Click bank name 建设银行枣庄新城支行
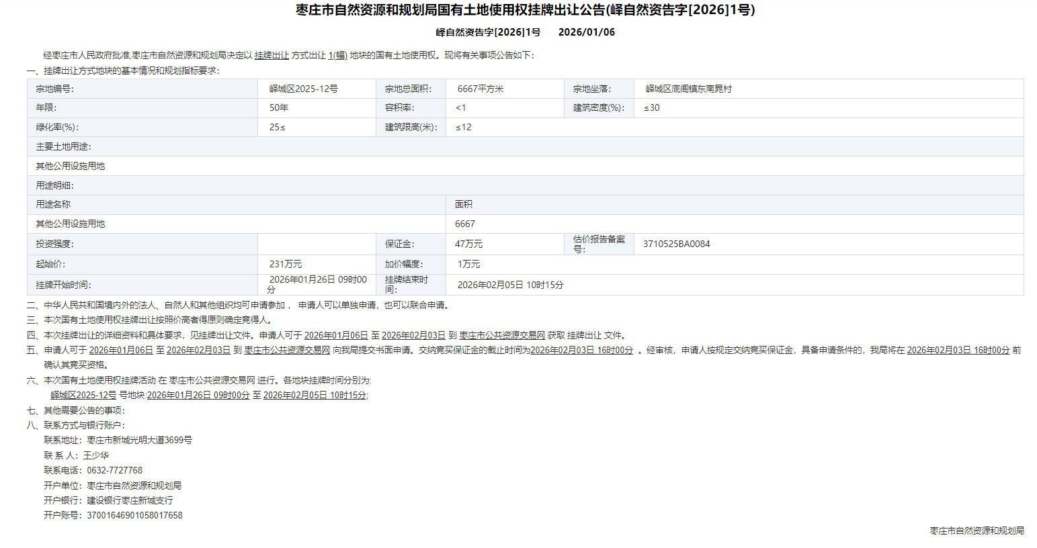Screen dimensions: 1037x548 pyautogui.click(x=130, y=500)
